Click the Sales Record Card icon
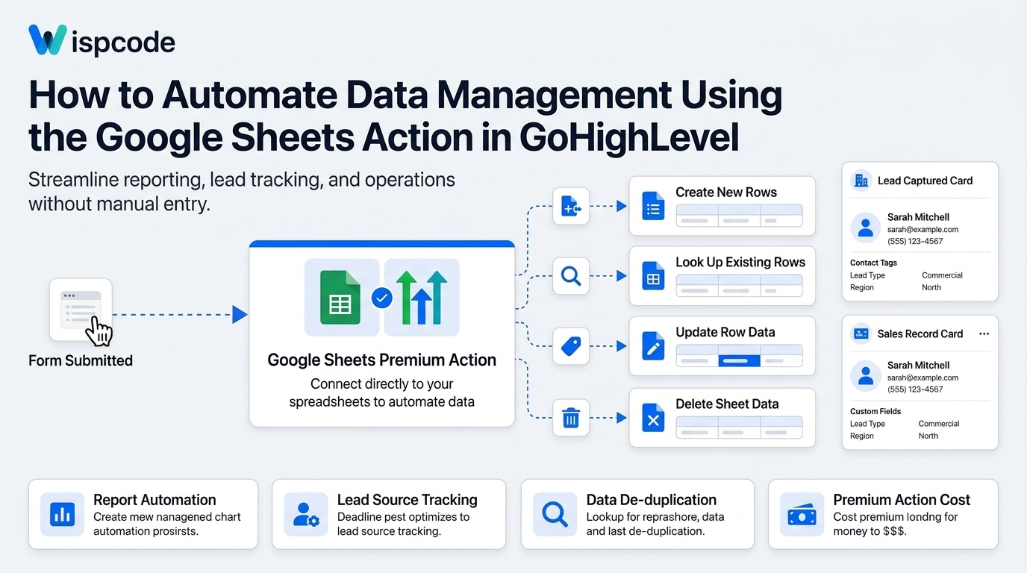This screenshot has height=573, width=1027. click(x=861, y=334)
